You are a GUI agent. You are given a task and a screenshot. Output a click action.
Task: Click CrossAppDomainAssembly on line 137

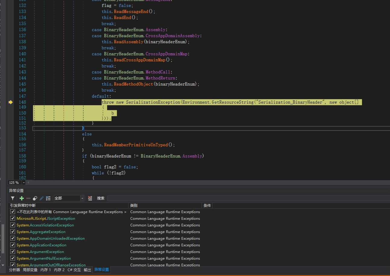(x=173, y=36)
